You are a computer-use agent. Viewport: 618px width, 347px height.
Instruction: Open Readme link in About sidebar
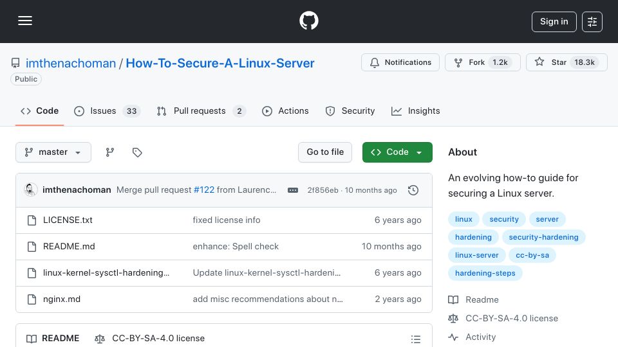pos(473,300)
